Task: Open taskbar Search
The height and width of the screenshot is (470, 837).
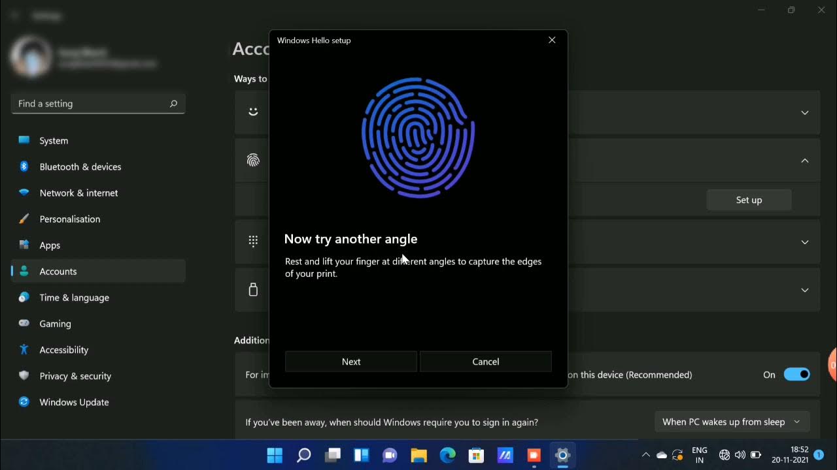Action: [303, 455]
